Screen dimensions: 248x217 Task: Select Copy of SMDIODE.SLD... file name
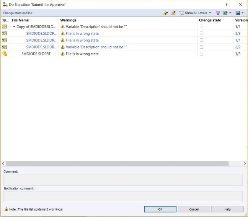click(36, 27)
